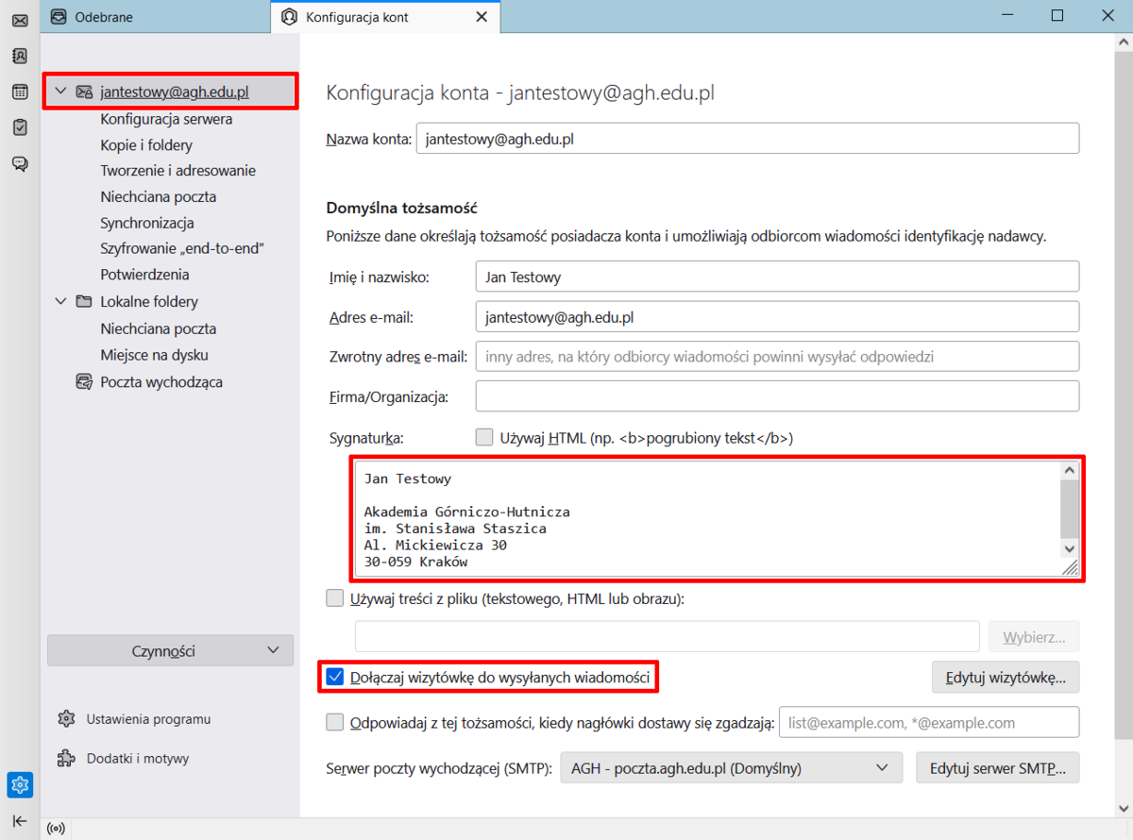This screenshot has height=840, width=1133.
Task: Collapse the Lokalne foldery tree node
Action: pos(61,302)
